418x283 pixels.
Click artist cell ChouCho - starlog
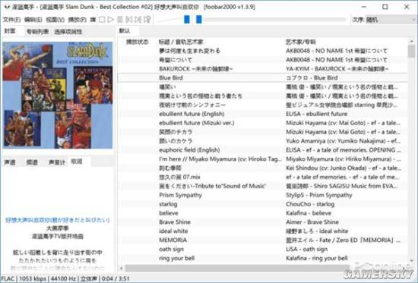(x=310, y=204)
